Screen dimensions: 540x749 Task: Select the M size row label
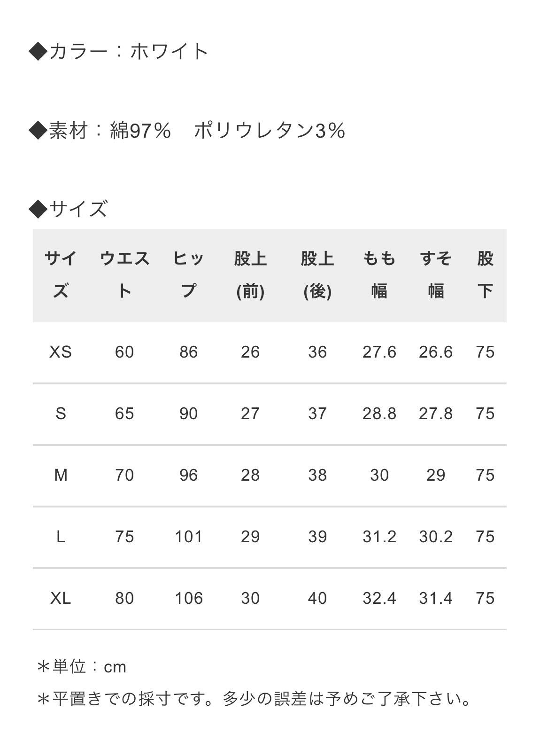(61, 475)
